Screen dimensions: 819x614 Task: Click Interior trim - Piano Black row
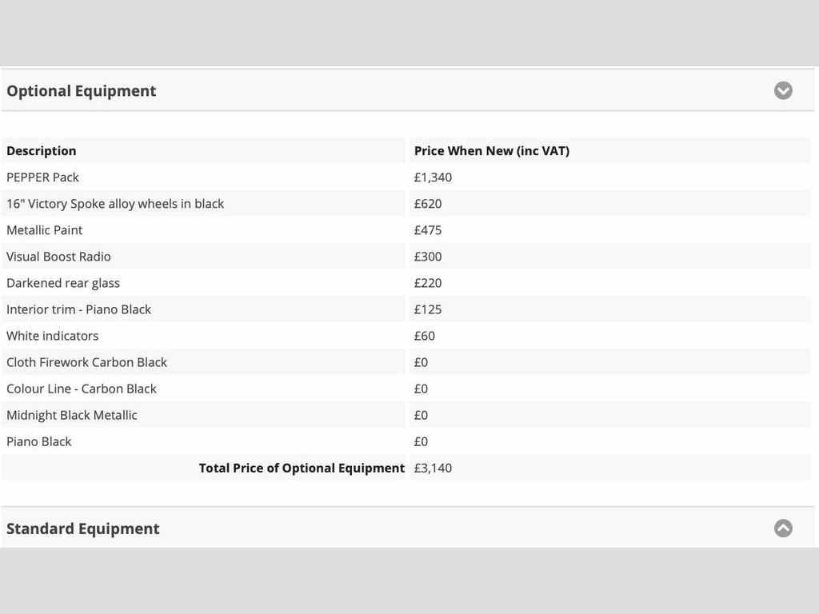(406, 309)
